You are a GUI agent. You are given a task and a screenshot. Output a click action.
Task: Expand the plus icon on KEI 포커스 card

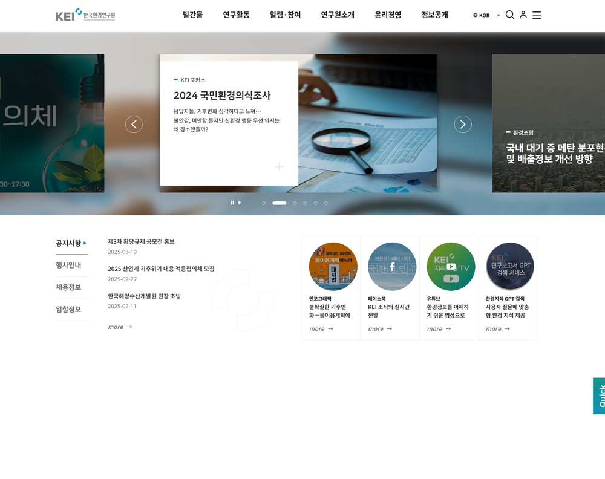coord(279,166)
